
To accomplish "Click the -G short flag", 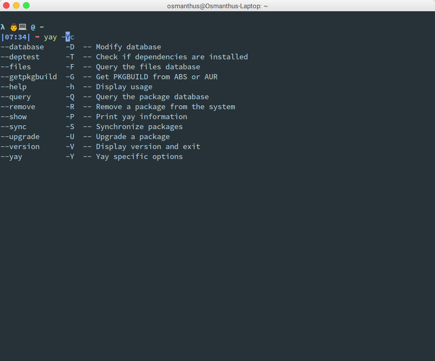I will click(x=70, y=77).
